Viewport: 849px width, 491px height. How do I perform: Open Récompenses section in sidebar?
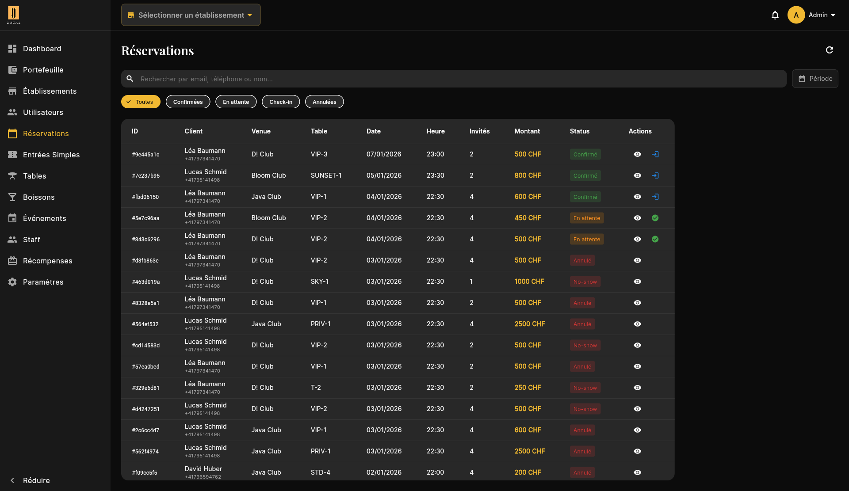click(x=47, y=261)
